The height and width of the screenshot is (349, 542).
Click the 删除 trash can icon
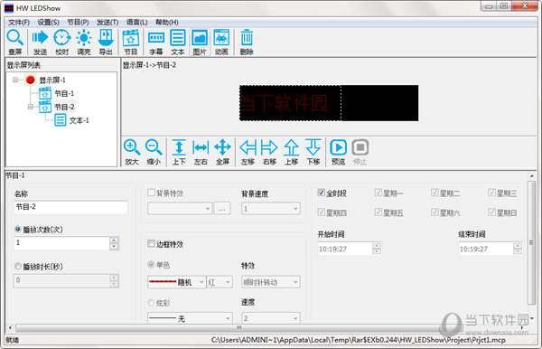pyautogui.click(x=247, y=42)
